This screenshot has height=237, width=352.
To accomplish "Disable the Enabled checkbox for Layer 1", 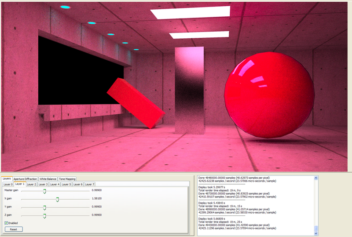I will [7, 223].
